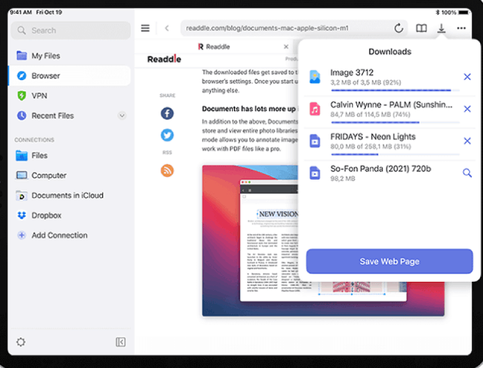Click the 98,2 MB file size text
Viewport: 483px width, 368px height.
click(x=342, y=179)
